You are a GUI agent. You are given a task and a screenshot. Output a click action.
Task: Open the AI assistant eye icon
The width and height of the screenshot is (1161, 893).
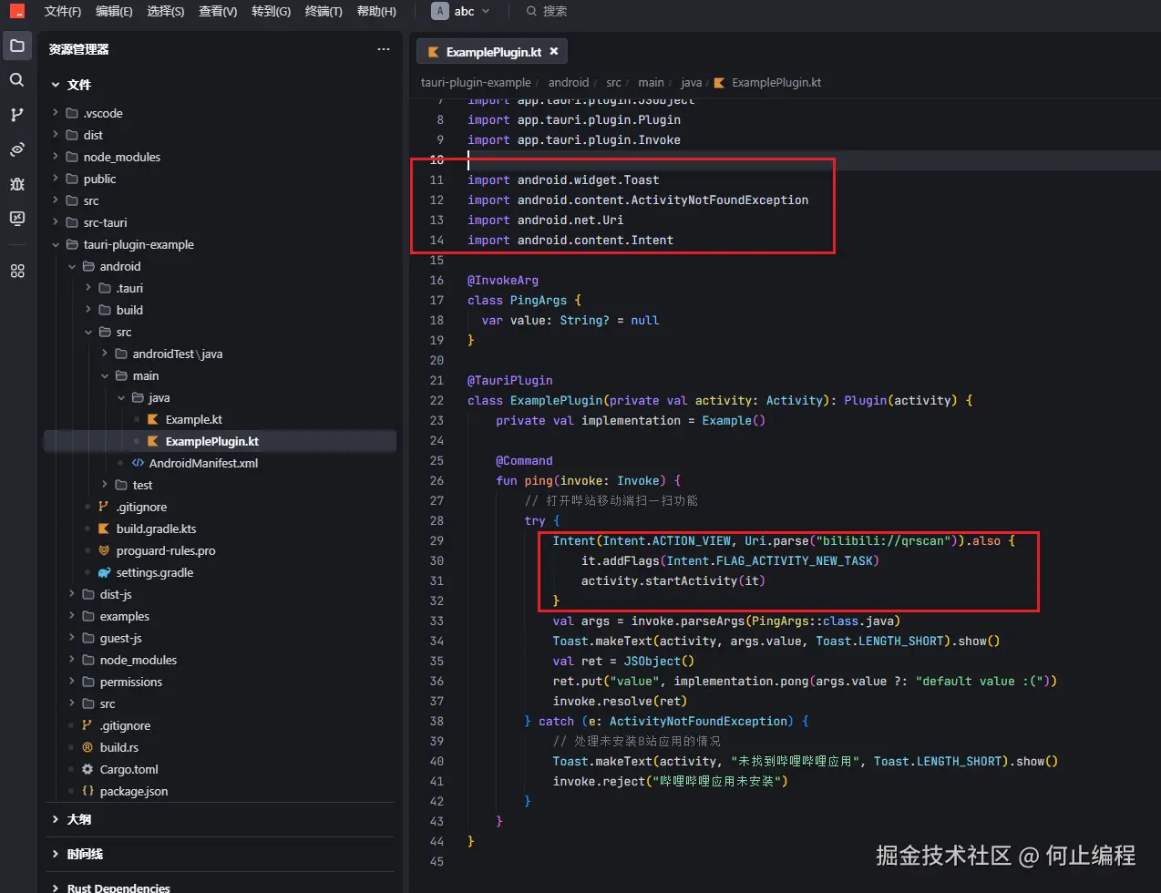17,149
